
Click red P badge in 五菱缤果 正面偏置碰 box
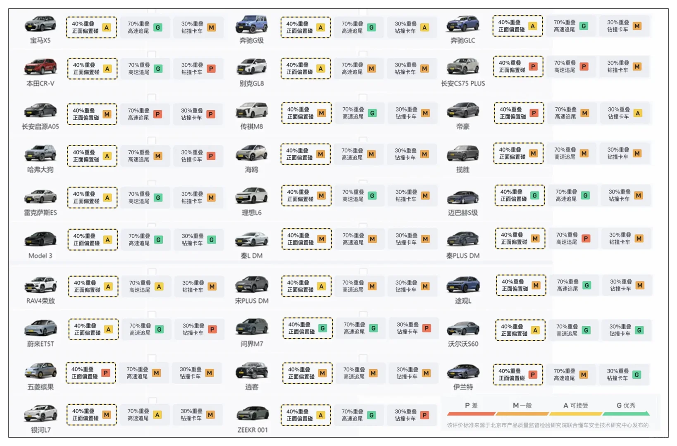(x=106, y=373)
